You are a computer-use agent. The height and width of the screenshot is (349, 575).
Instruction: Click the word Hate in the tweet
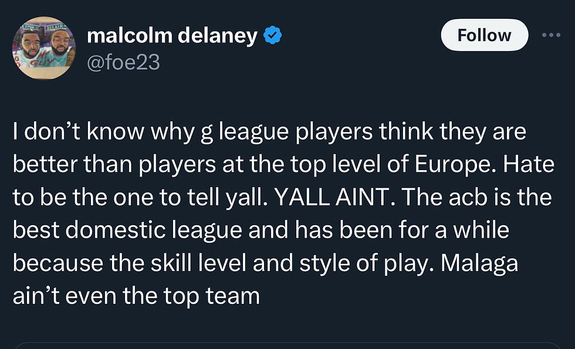530,164
